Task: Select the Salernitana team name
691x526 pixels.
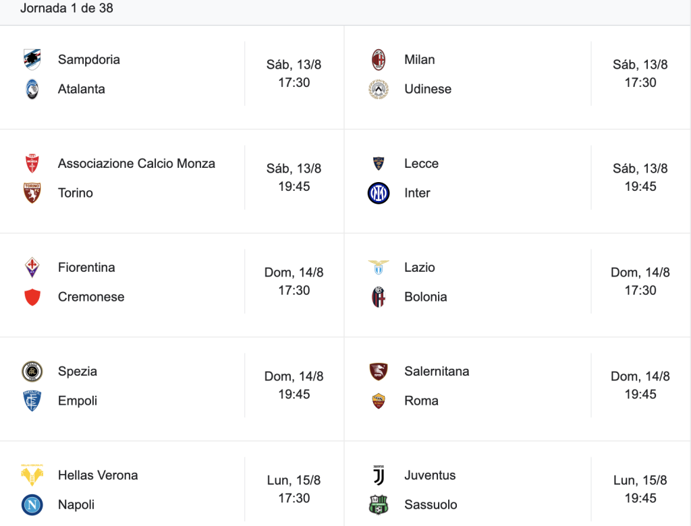Action: click(x=437, y=372)
